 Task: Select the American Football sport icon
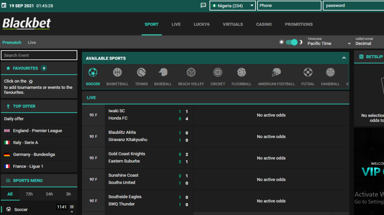(x=276, y=73)
